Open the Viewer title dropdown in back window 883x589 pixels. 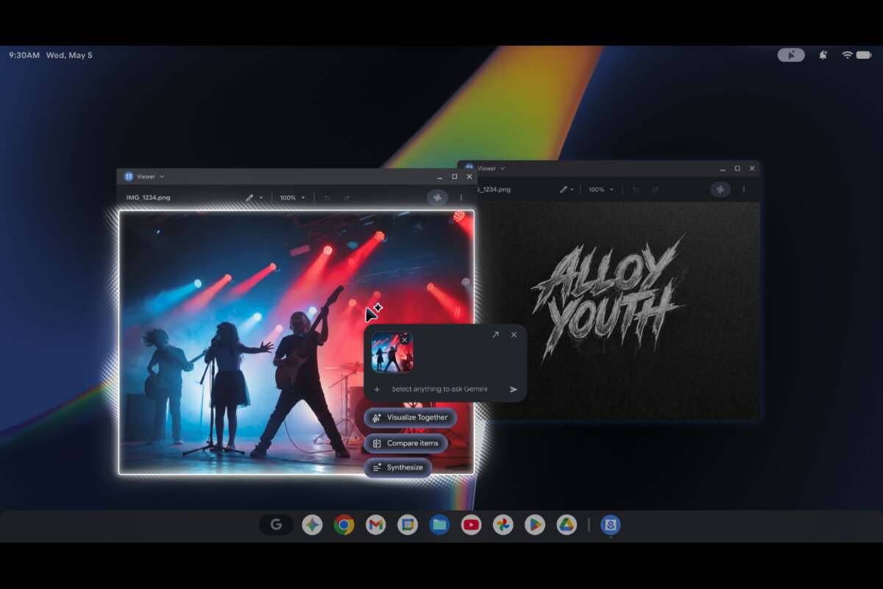(x=503, y=168)
